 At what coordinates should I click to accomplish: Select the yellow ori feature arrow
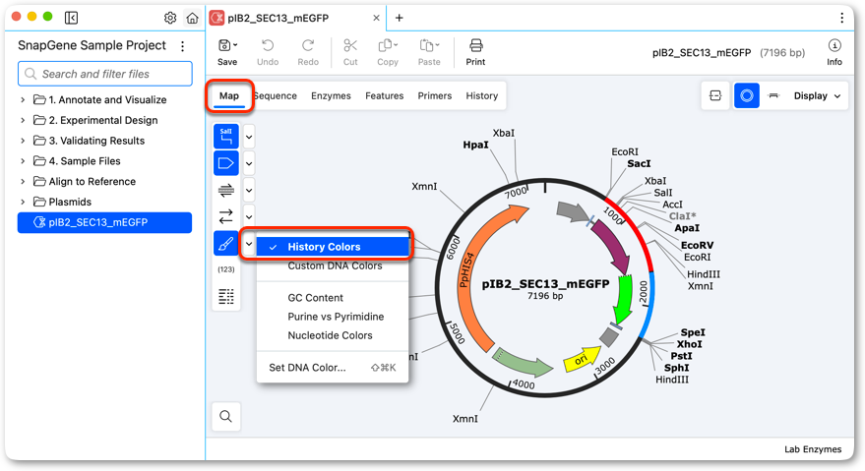(582, 359)
